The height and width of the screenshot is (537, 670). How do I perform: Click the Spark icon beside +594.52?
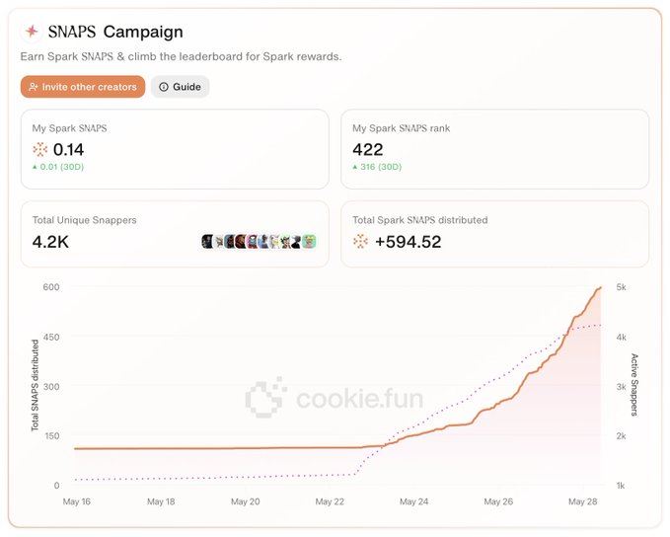click(x=360, y=242)
